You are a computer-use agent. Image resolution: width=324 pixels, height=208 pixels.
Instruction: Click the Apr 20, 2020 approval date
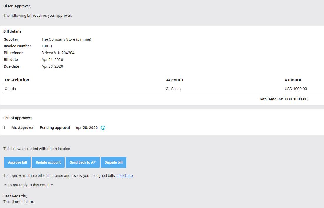(x=87, y=128)
